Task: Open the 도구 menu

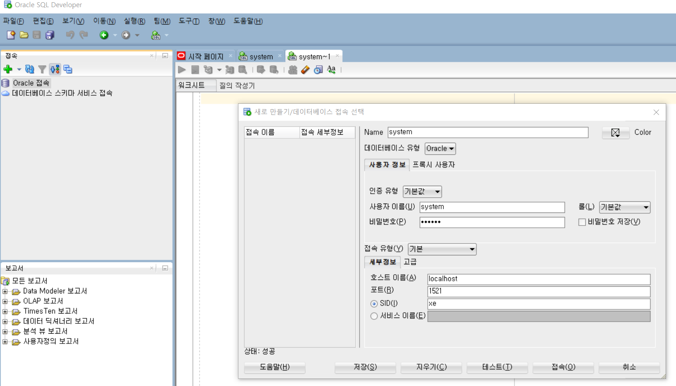Action: (189, 21)
